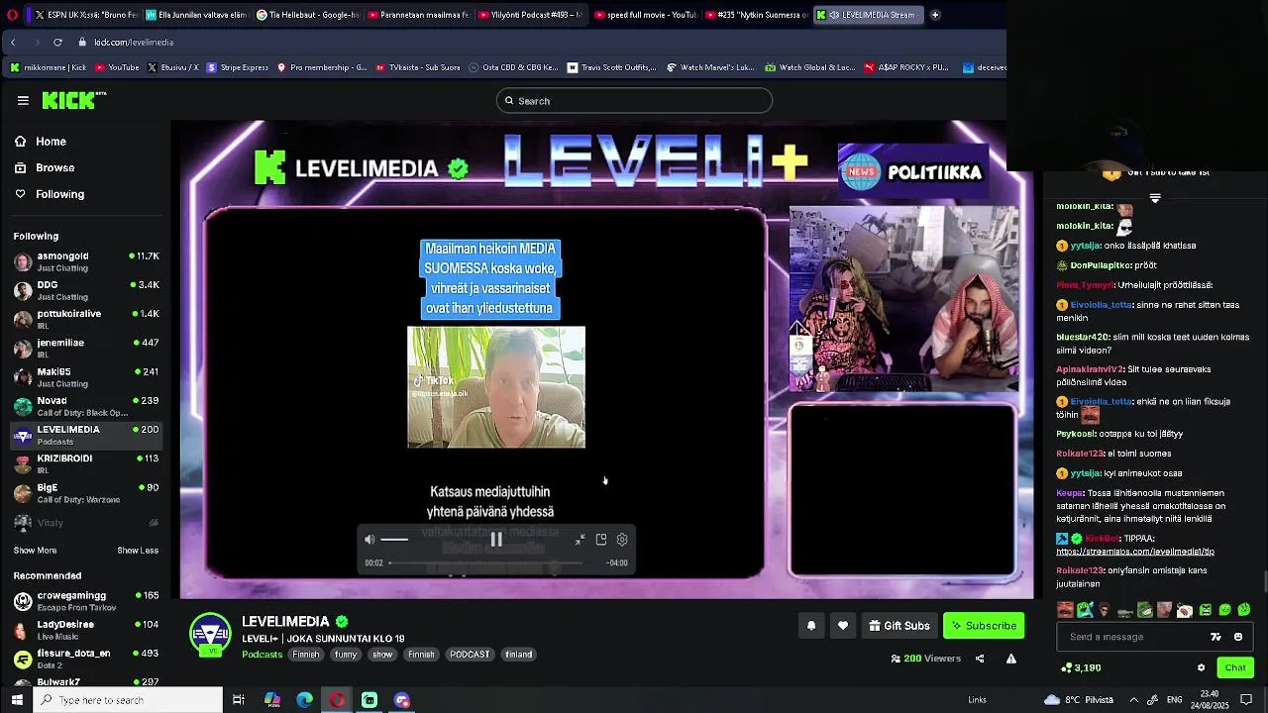
Task: Expand the system tray hidden icons
Action: pos(1133,700)
